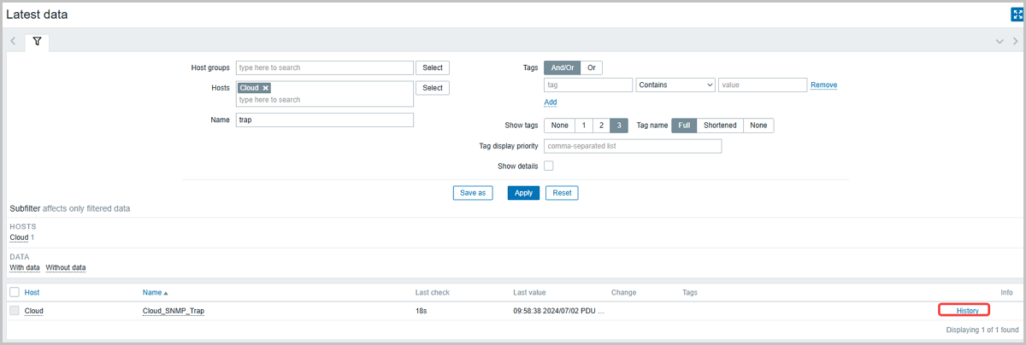Check the select-all Host header checkbox
The image size is (1026, 345).
click(14, 292)
